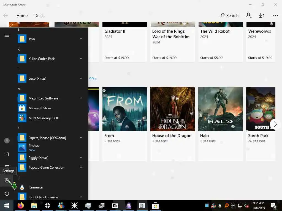282x211 pixels.
Task: Open the Gladiator II movie card
Action: click(125, 42)
